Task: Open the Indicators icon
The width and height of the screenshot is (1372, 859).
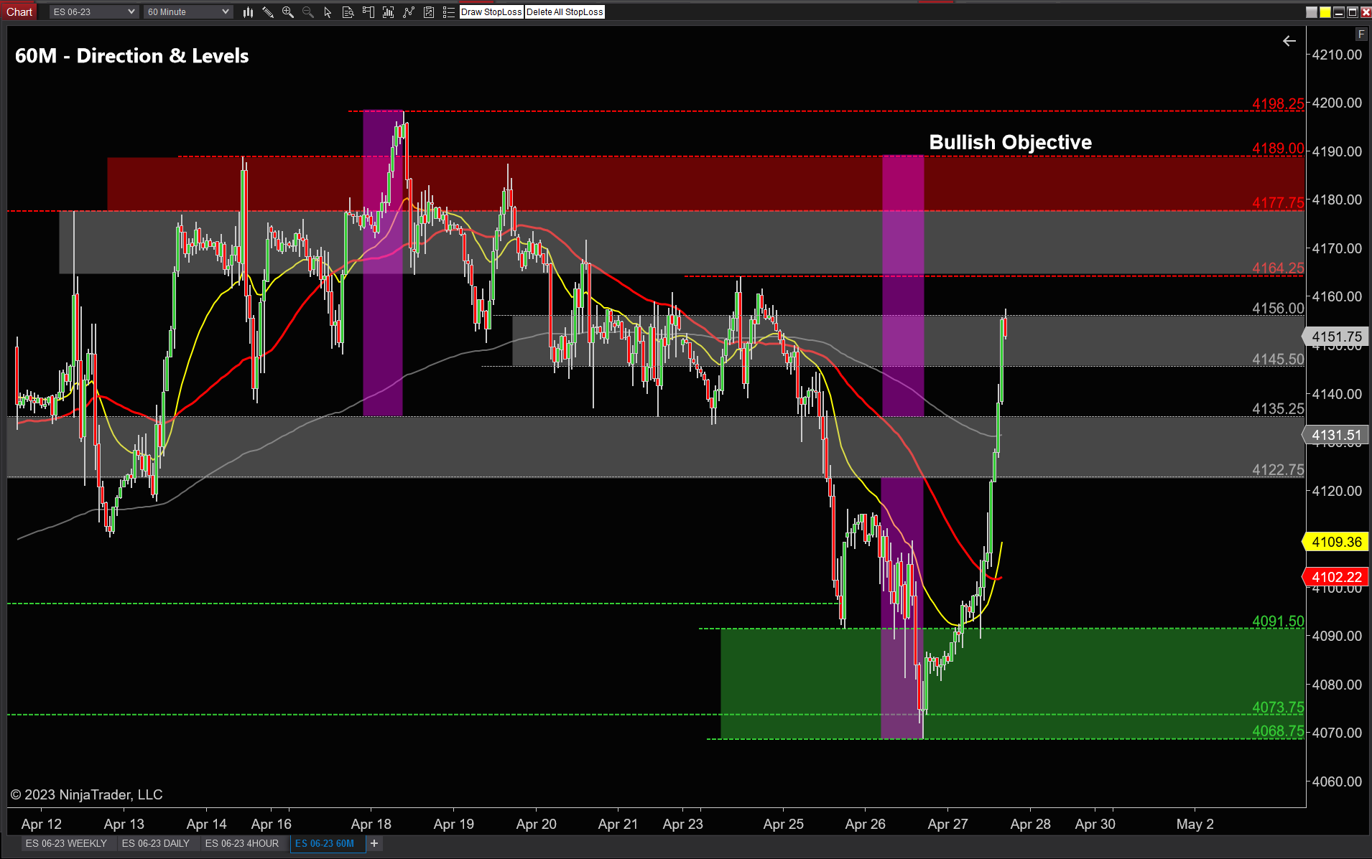Action: [x=409, y=12]
